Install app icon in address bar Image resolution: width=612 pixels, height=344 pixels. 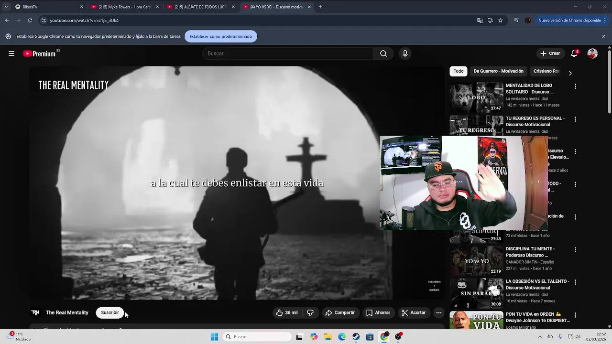tap(490, 21)
